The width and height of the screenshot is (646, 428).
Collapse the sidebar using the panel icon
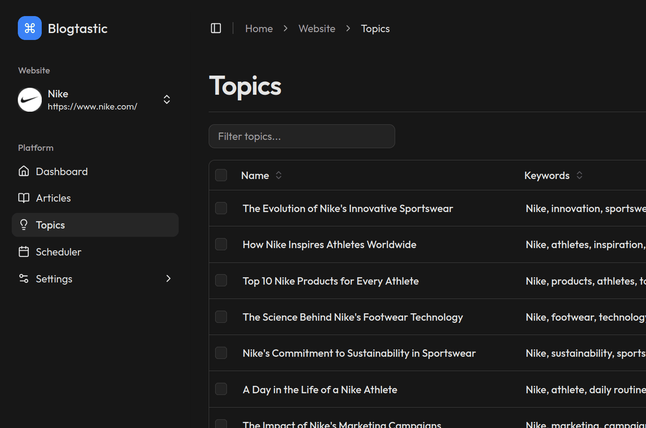216,28
